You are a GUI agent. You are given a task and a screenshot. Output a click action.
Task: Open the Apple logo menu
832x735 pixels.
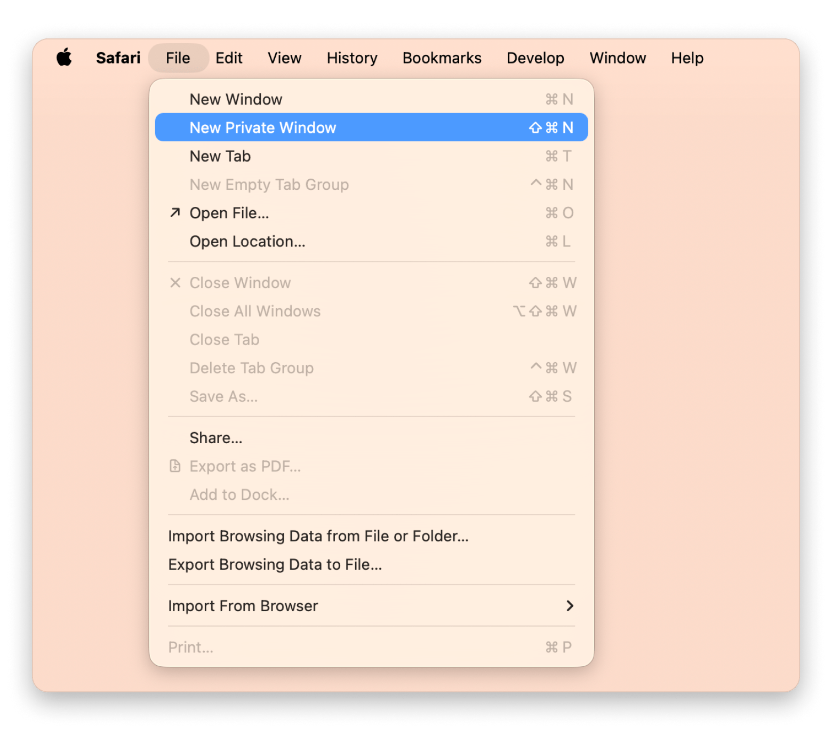(x=64, y=57)
